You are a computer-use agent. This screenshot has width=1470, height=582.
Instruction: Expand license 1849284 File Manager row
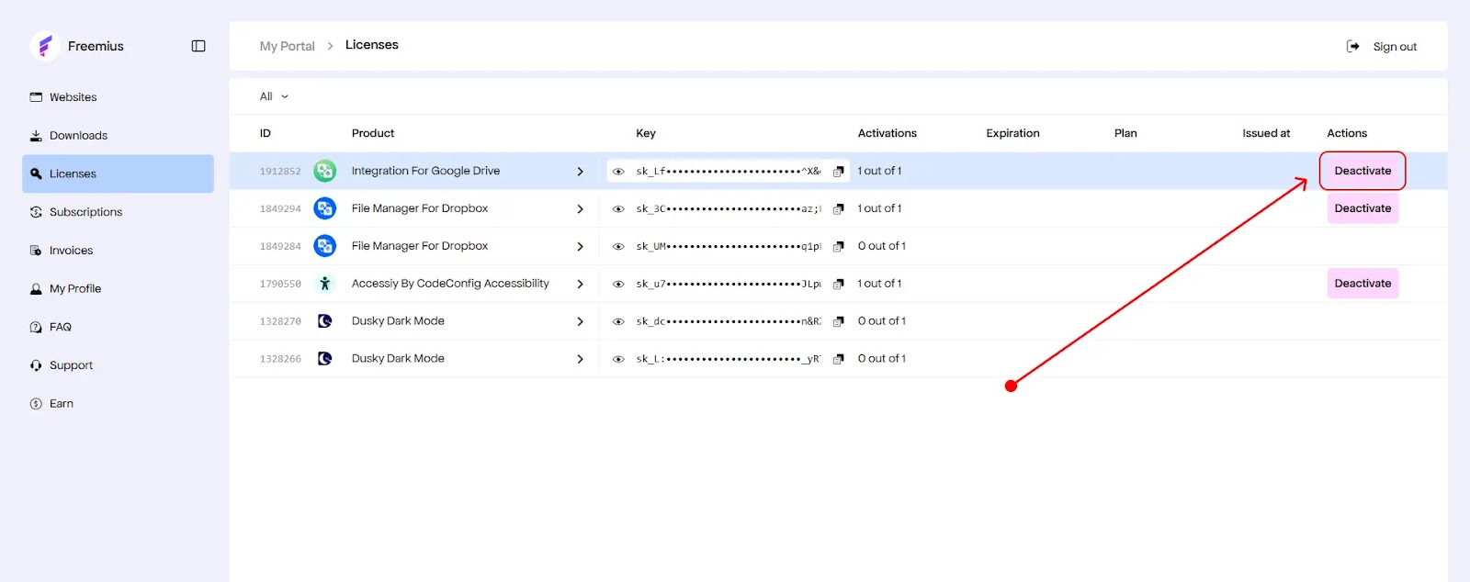tap(580, 247)
